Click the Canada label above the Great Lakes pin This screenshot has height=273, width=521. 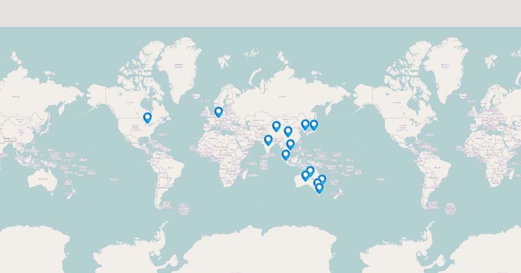pos(130,103)
